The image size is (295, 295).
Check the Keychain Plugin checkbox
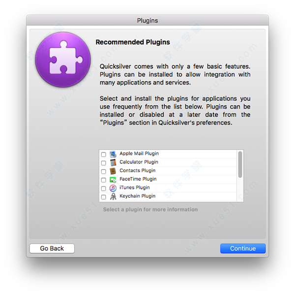(x=103, y=197)
